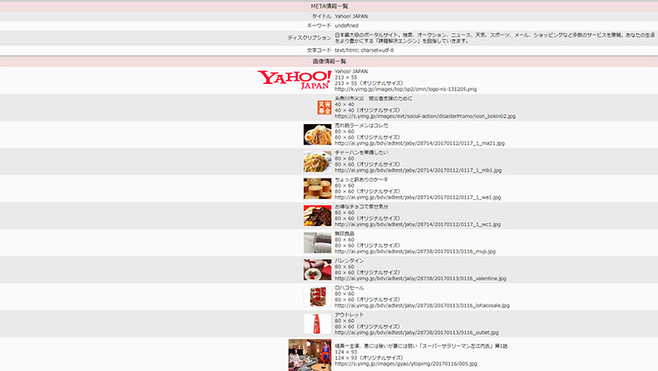
Task: Click the 'キーワード' label
Action: click(319, 26)
